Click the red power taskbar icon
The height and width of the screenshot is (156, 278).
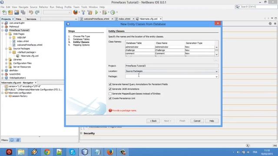pos(9,152)
